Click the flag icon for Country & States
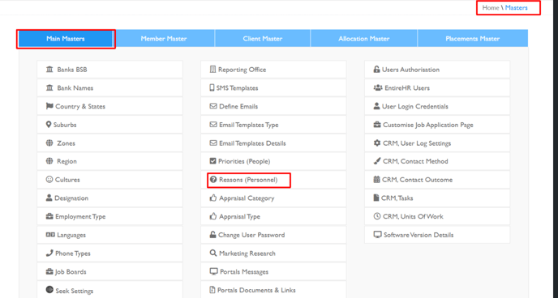558x298 pixels. [49, 106]
